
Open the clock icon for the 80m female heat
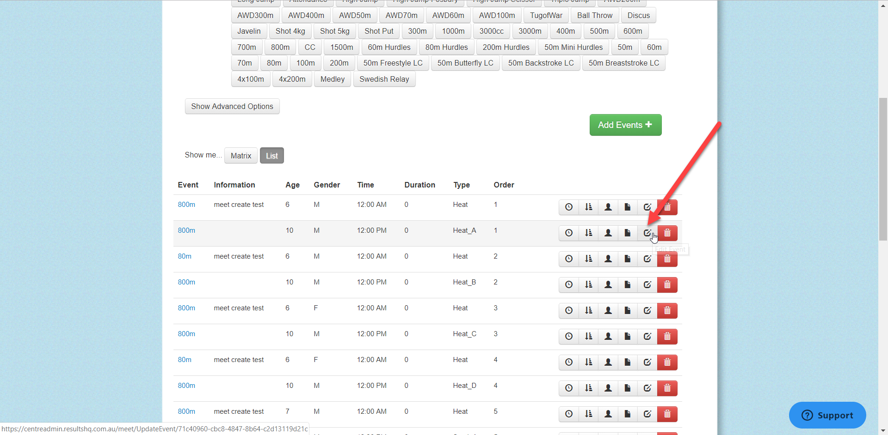(x=568, y=362)
